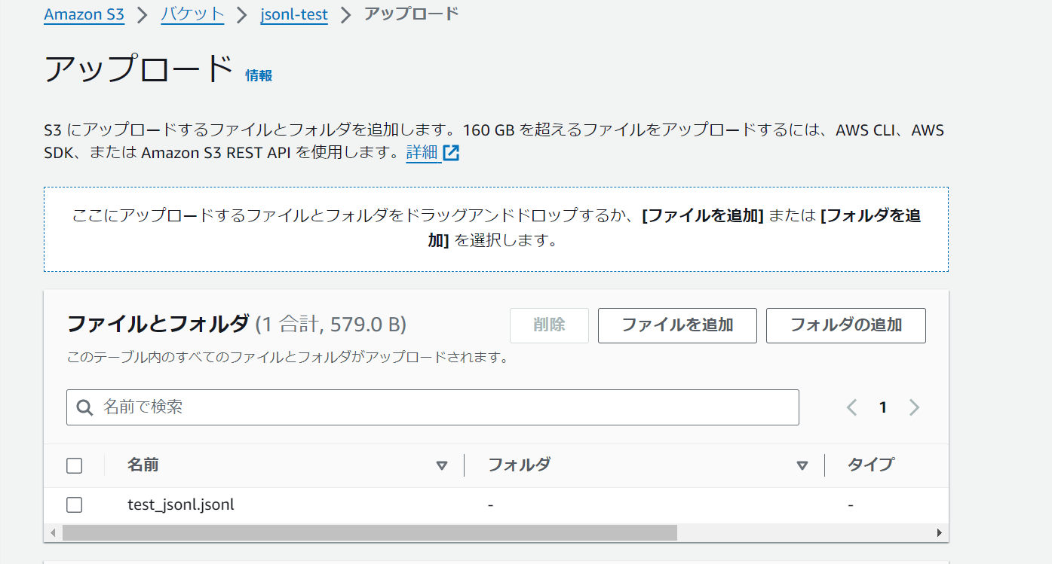Open the sort dropdown on the 名前 column
The width and height of the screenshot is (1052, 564).
442,465
